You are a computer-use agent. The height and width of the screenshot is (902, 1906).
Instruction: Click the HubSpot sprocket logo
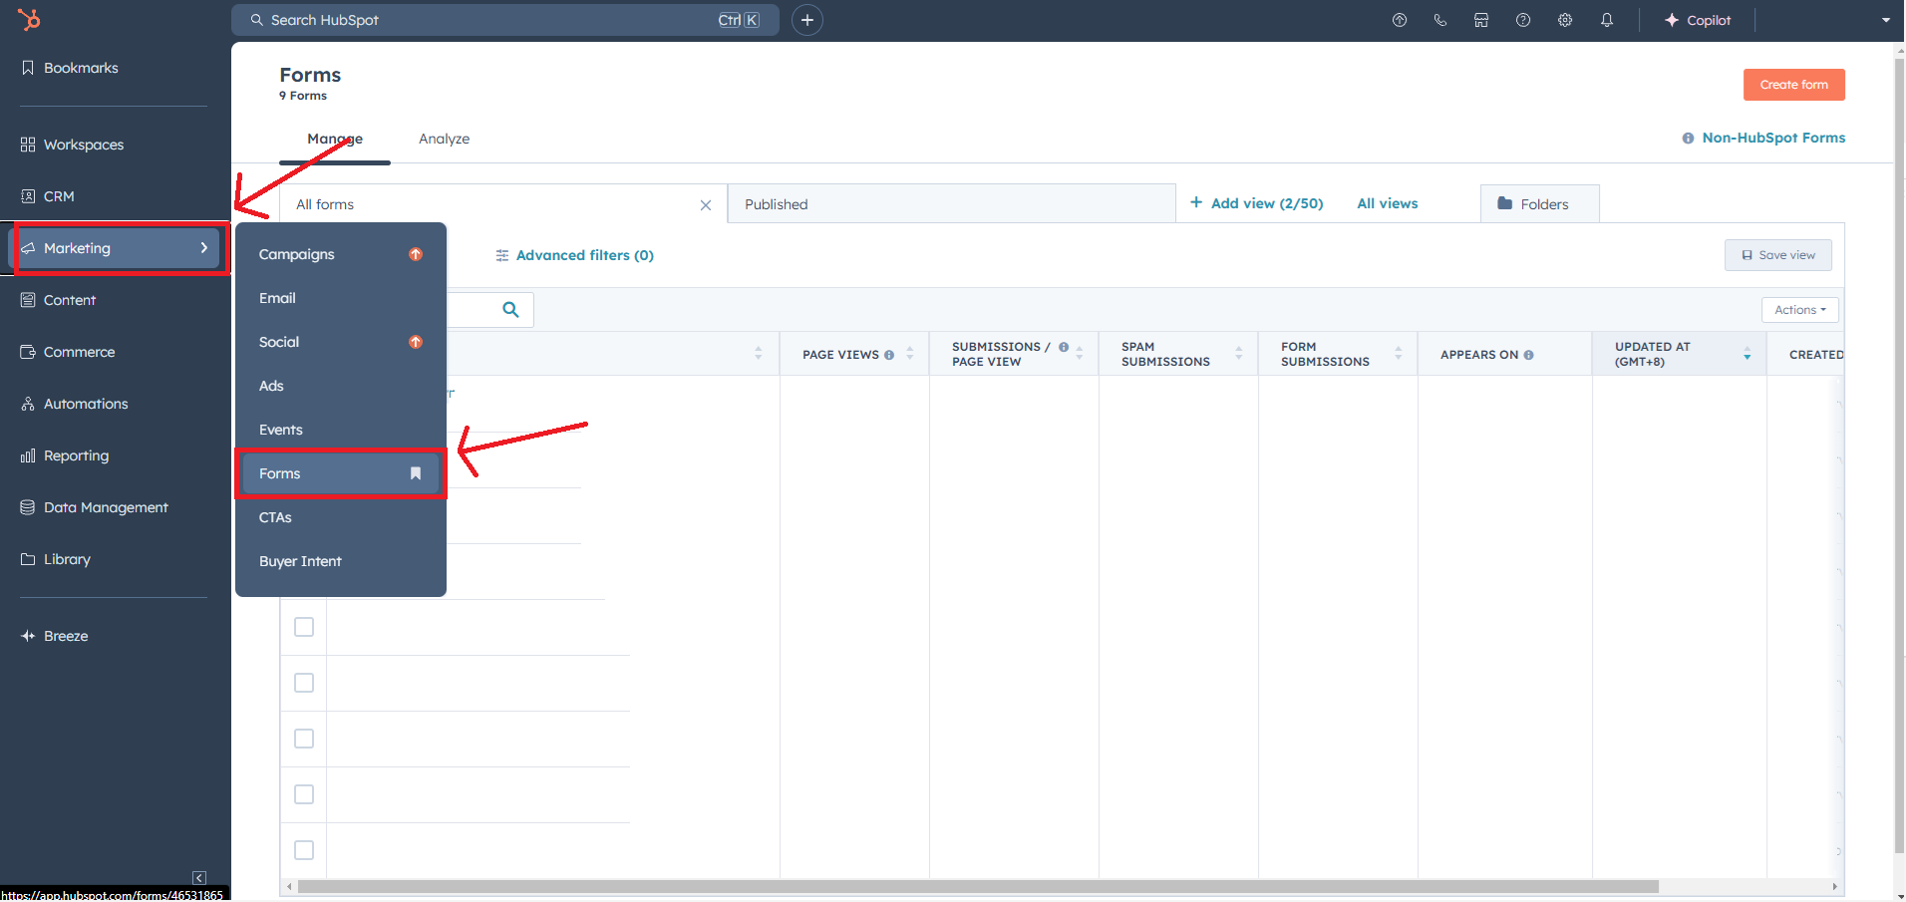tap(29, 19)
